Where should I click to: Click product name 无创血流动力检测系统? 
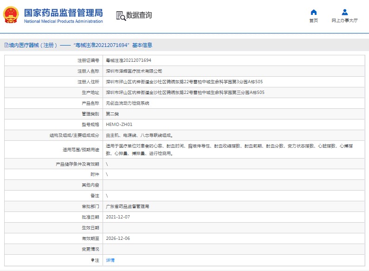click(128, 103)
